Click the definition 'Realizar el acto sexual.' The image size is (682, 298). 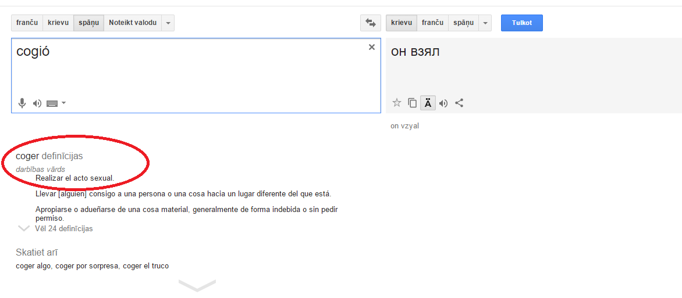75,178
